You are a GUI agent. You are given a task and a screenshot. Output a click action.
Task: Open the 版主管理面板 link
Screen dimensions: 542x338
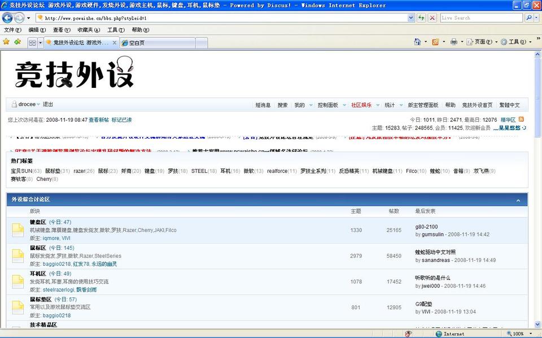423,105
